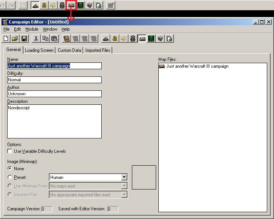Select Campaign Editor icon in Campaign Editor toolbar
Screen dimensions: 274x219
[142, 39]
